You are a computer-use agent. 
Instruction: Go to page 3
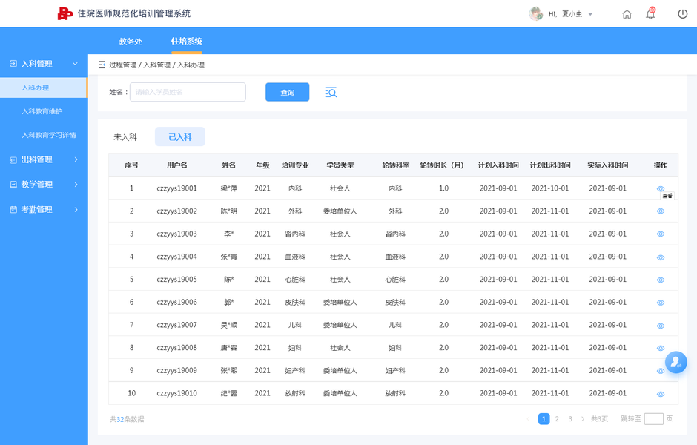(570, 419)
